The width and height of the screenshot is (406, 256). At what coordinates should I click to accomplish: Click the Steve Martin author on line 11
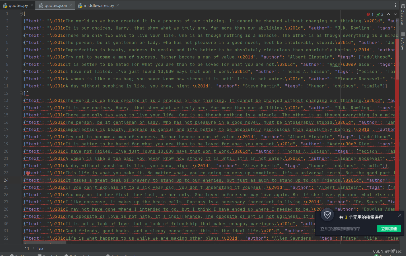pos(261,86)
